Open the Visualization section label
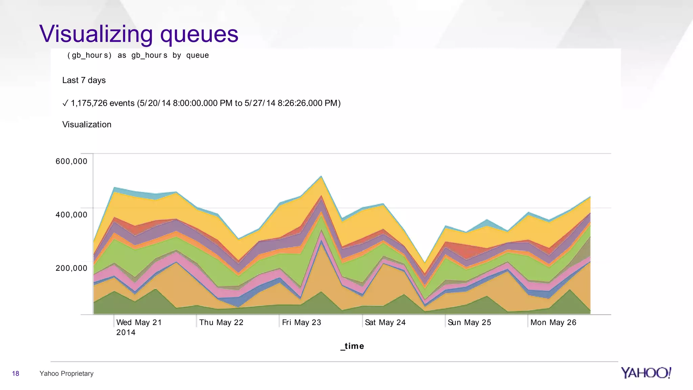The image size is (693, 390). click(x=87, y=124)
